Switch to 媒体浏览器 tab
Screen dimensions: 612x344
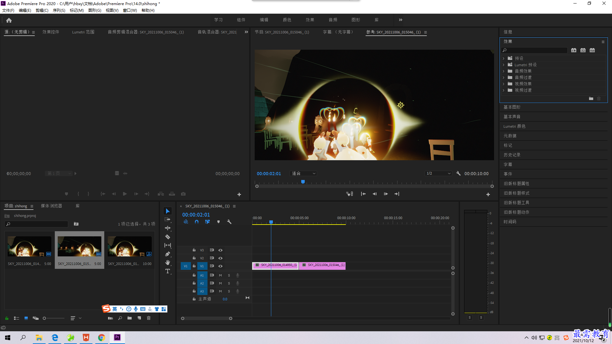51,206
